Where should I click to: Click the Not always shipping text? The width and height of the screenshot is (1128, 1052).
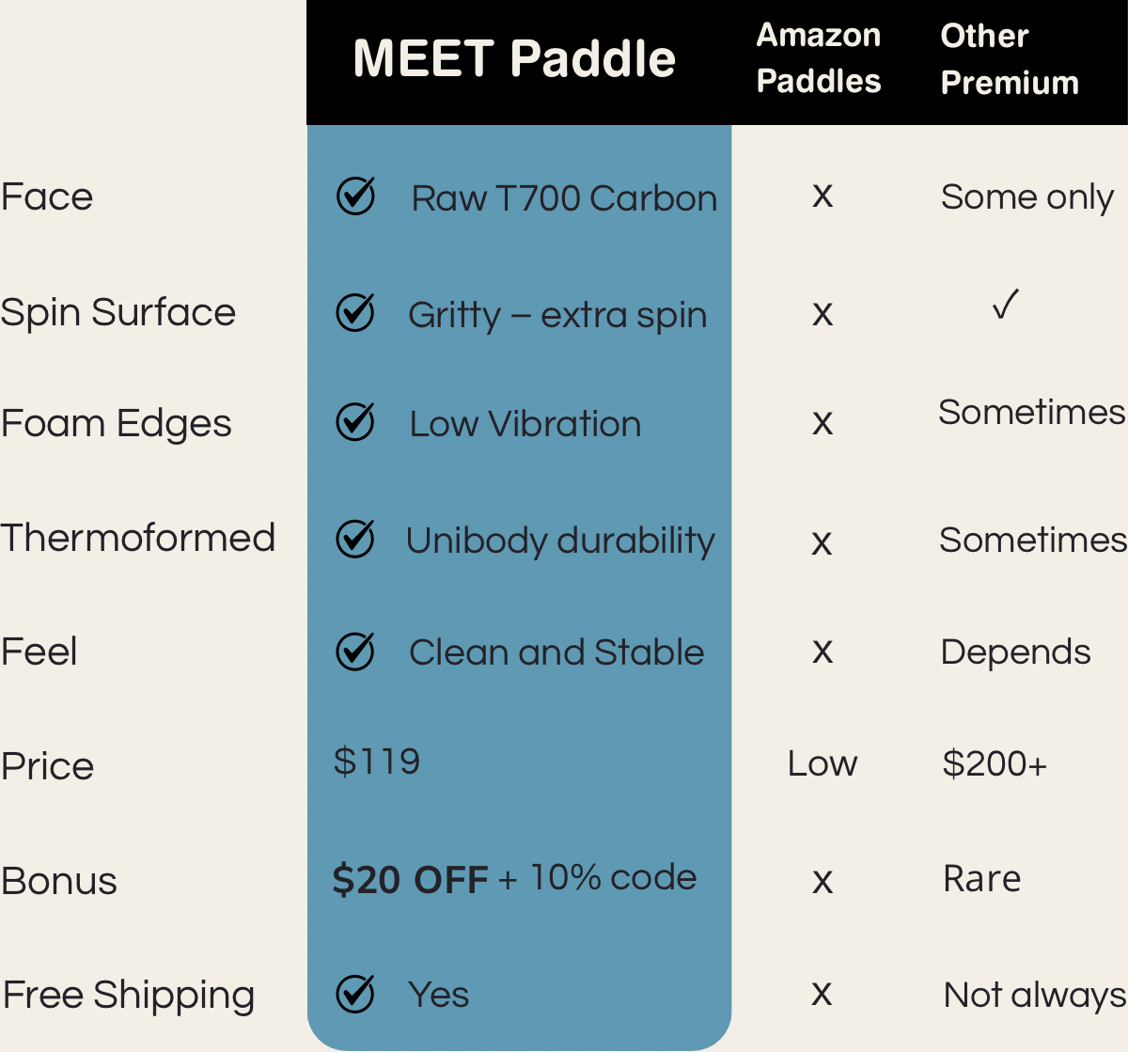(1034, 995)
